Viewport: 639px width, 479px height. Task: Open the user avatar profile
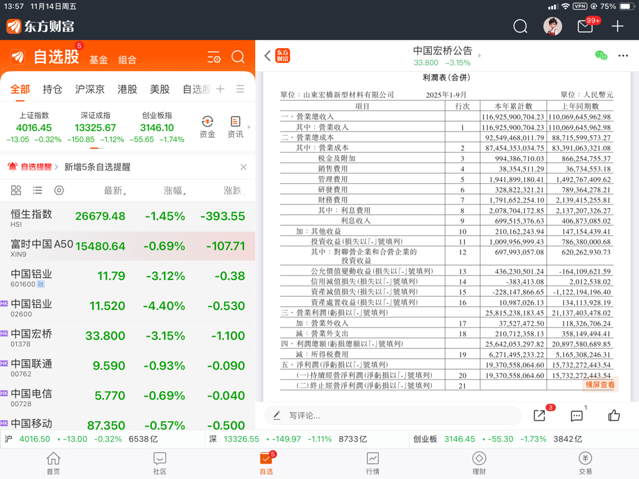point(553,26)
